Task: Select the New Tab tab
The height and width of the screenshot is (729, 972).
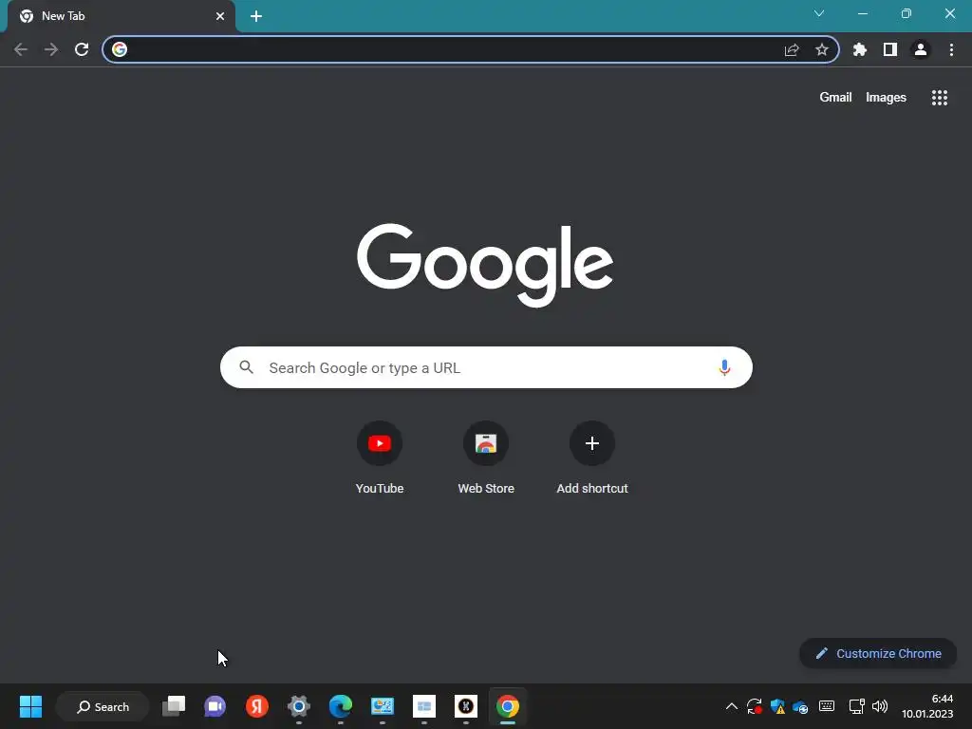Action: click(x=121, y=16)
